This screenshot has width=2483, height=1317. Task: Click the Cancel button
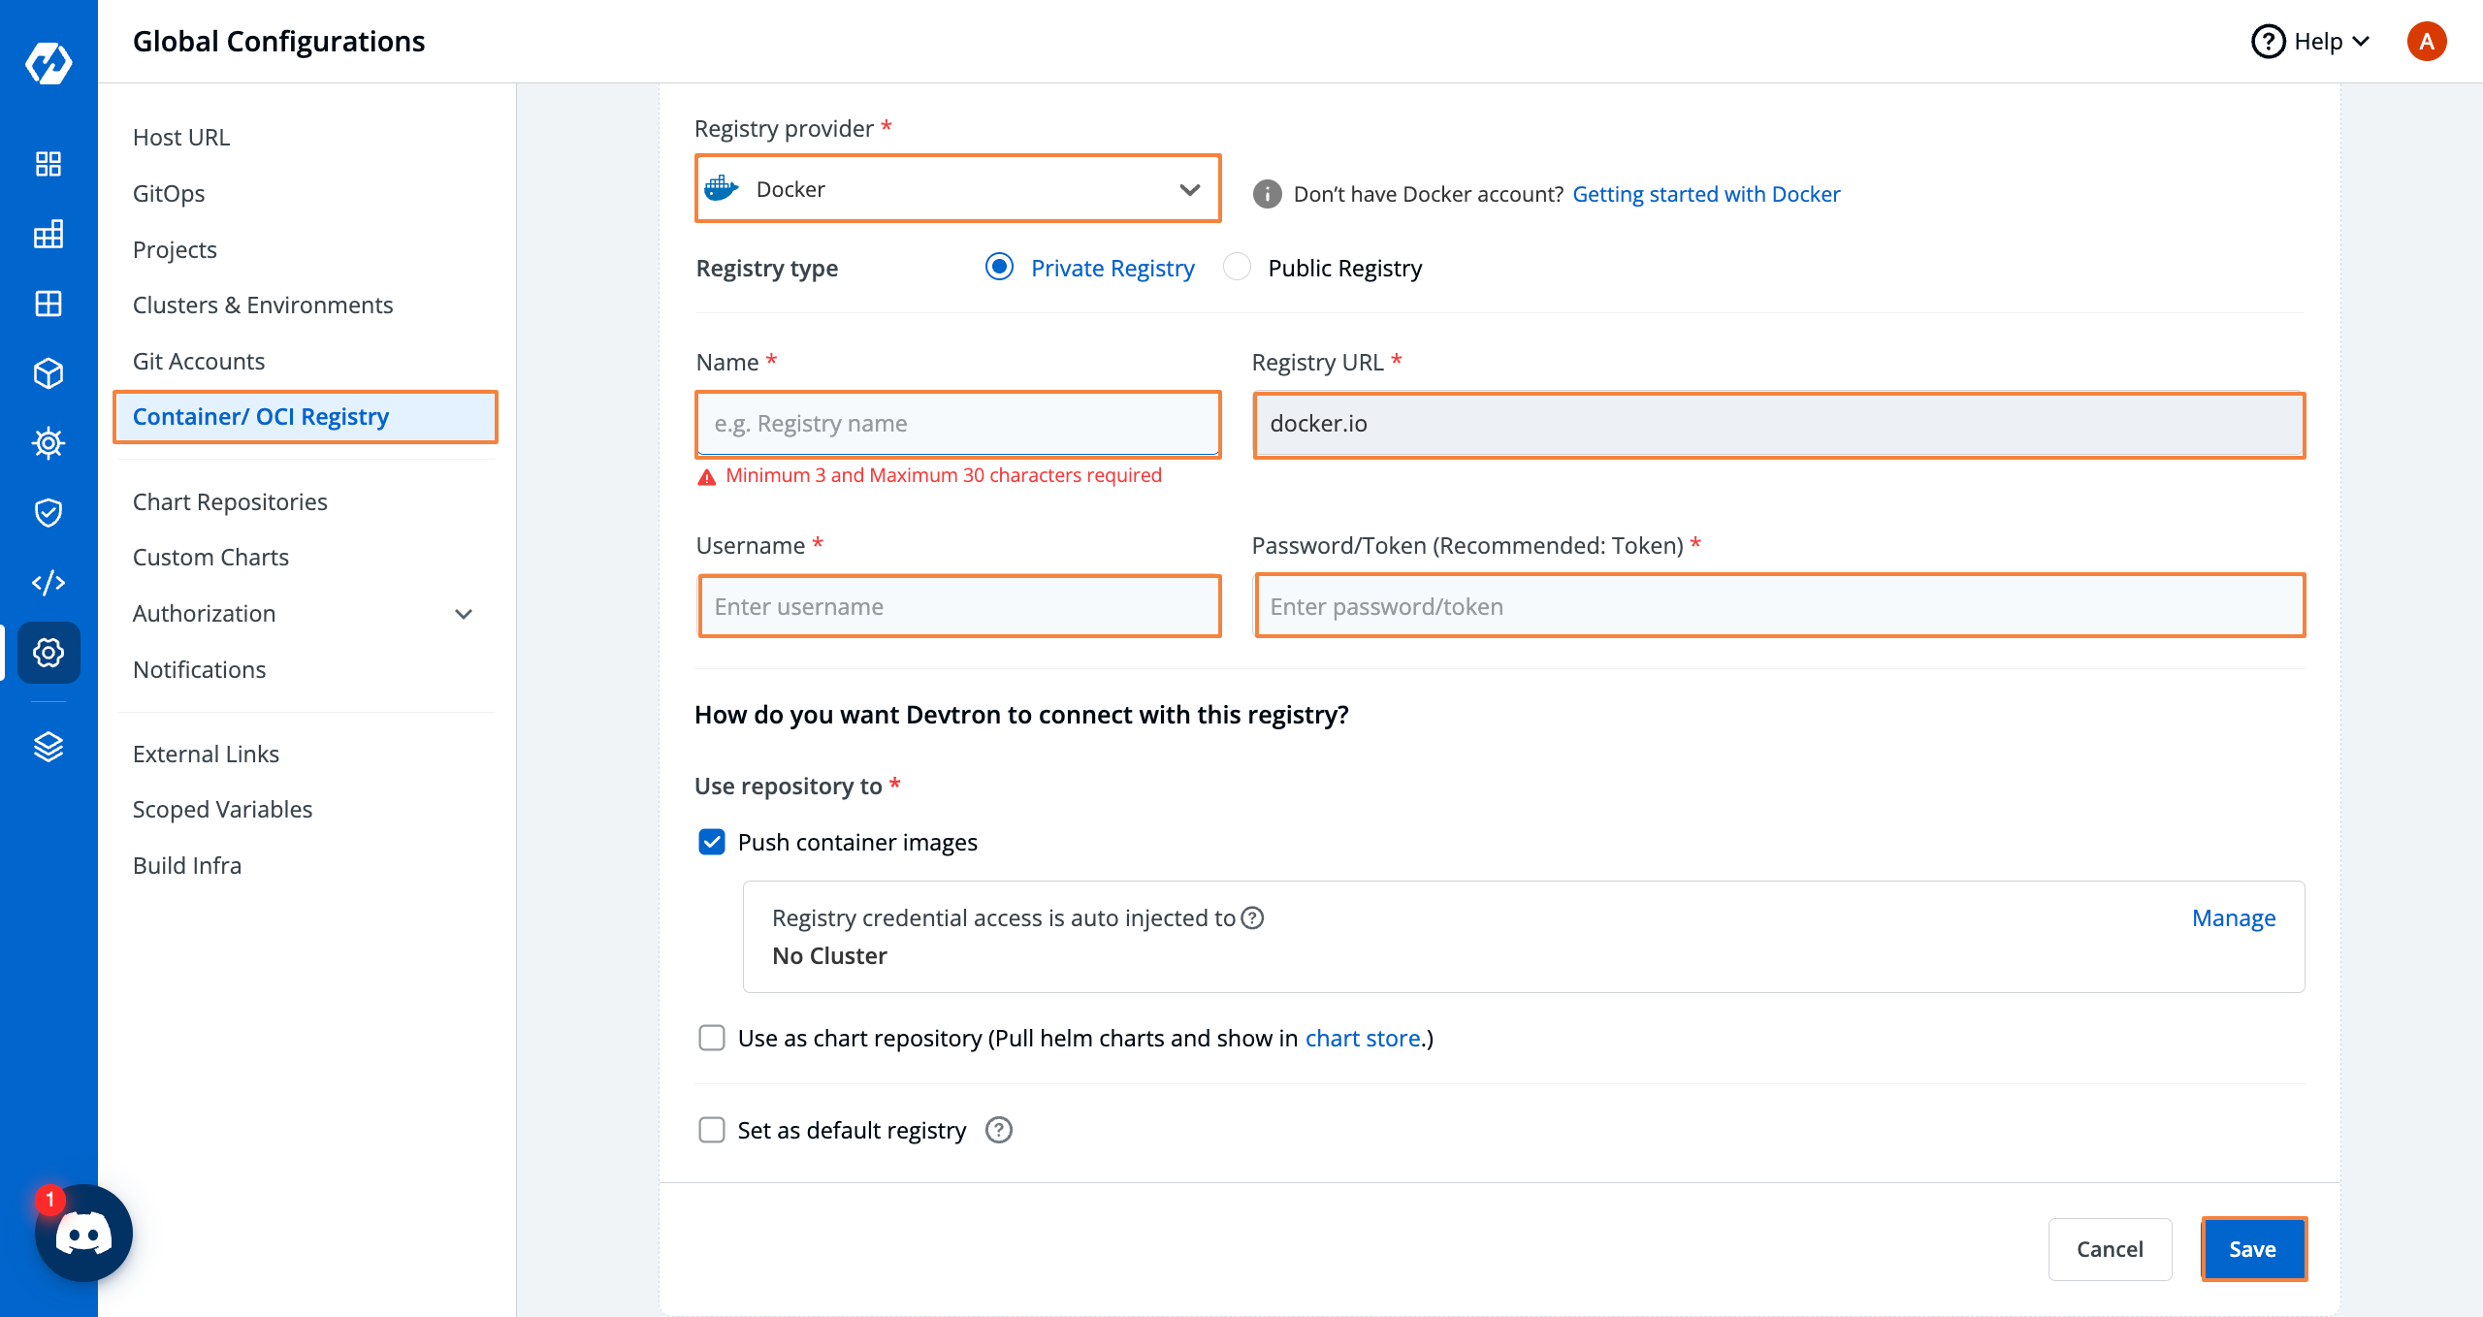(x=2110, y=1249)
